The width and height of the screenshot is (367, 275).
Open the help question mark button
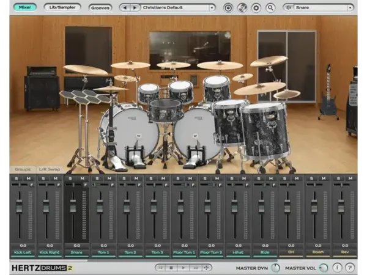[350, 268]
